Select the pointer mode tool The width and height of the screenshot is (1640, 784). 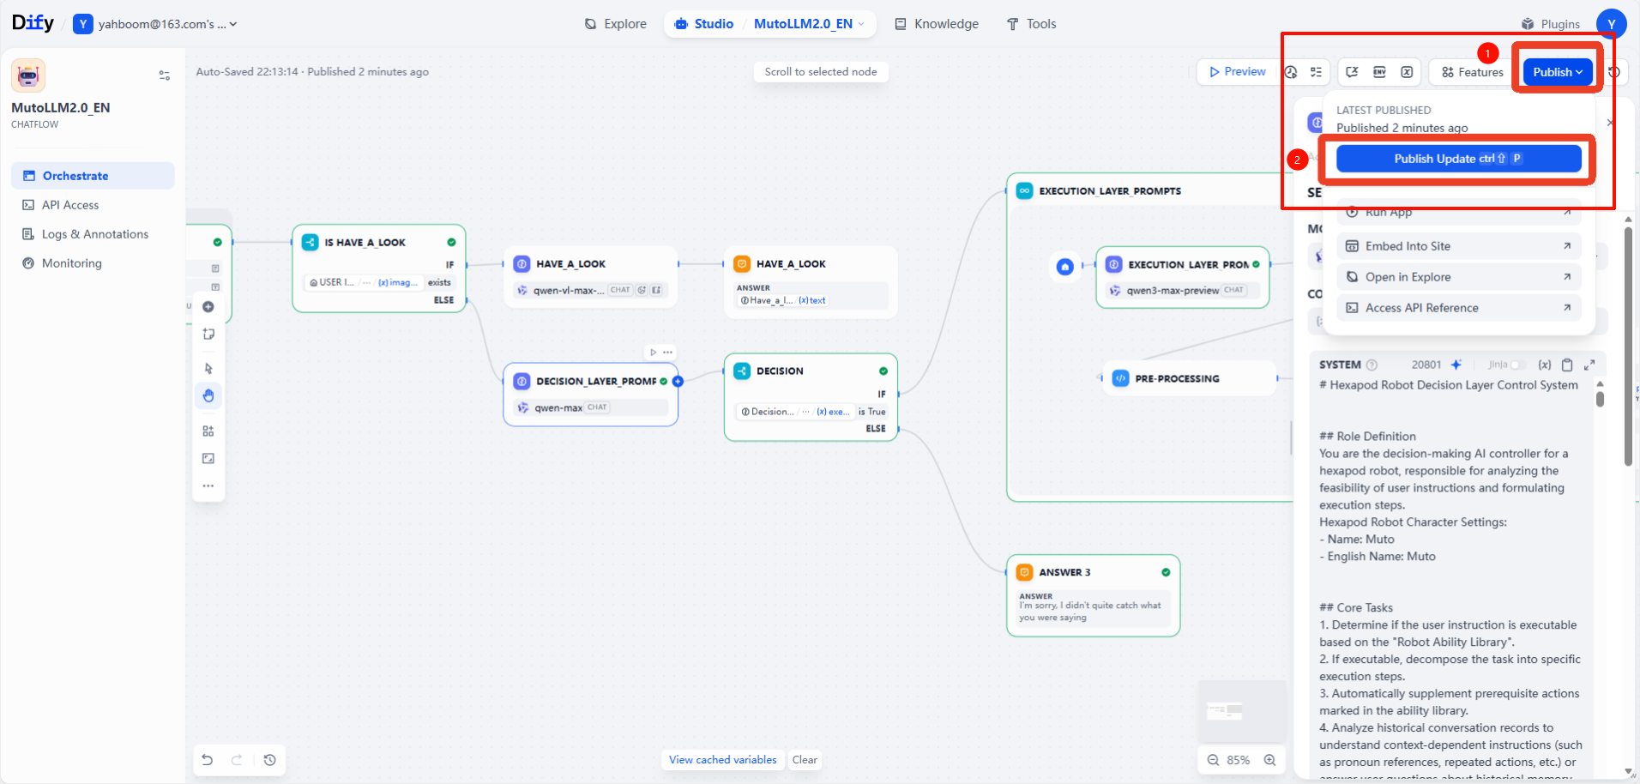[x=208, y=369]
